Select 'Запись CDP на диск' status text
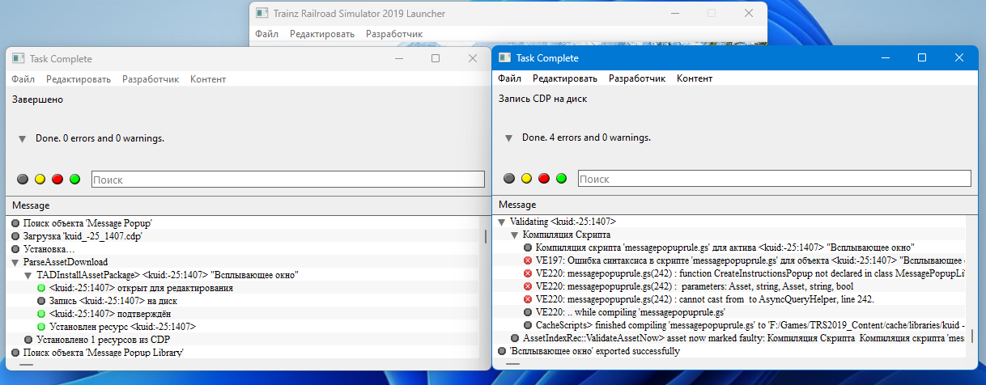The height and width of the screenshot is (385, 986). pyautogui.click(x=542, y=99)
